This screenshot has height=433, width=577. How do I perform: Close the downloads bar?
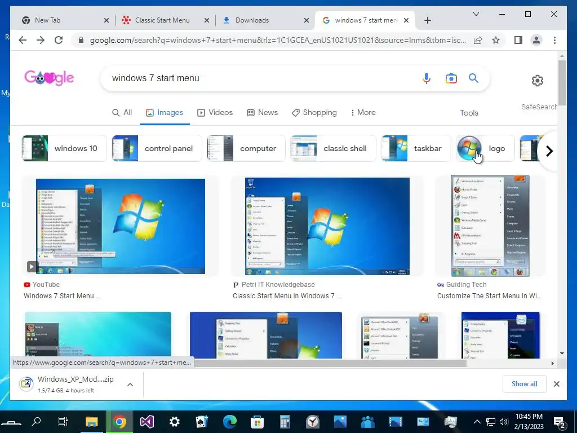[x=556, y=384]
